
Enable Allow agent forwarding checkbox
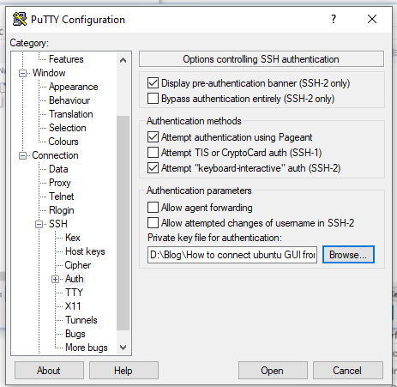tap(153, 208)
